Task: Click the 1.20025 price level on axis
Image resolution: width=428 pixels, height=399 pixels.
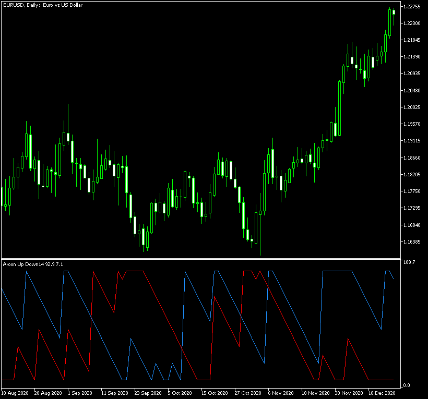Action: [413, 107]
